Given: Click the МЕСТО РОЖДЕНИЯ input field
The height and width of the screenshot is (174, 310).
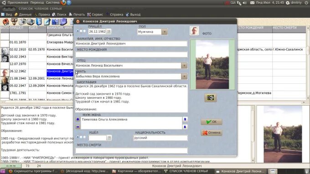Looking at the screenshot, I should click(x=131, y=55).
